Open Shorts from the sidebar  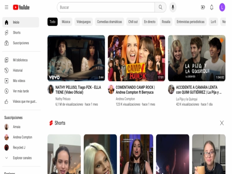(21, 33)
